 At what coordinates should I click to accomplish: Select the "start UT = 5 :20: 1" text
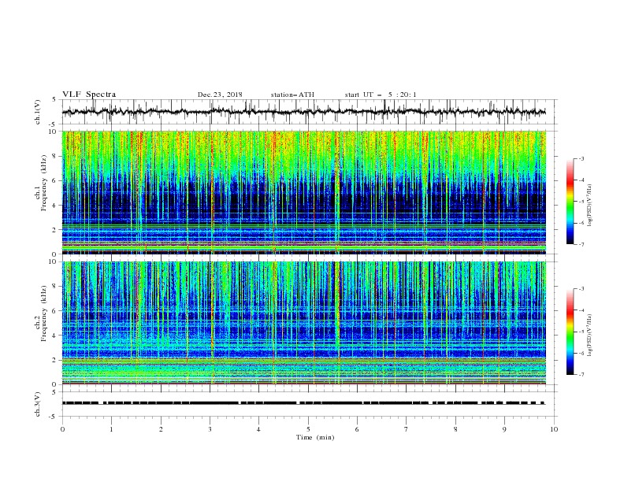(381, 95)
